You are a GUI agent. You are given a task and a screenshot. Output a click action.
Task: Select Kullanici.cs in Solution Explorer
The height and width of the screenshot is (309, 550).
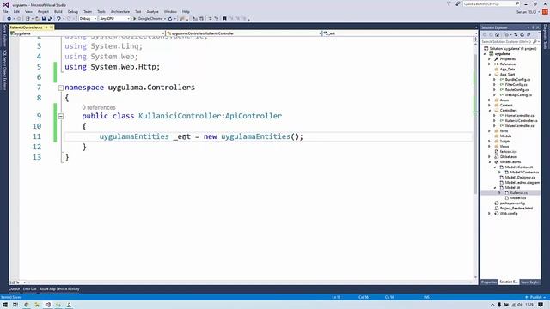(518, 193)
